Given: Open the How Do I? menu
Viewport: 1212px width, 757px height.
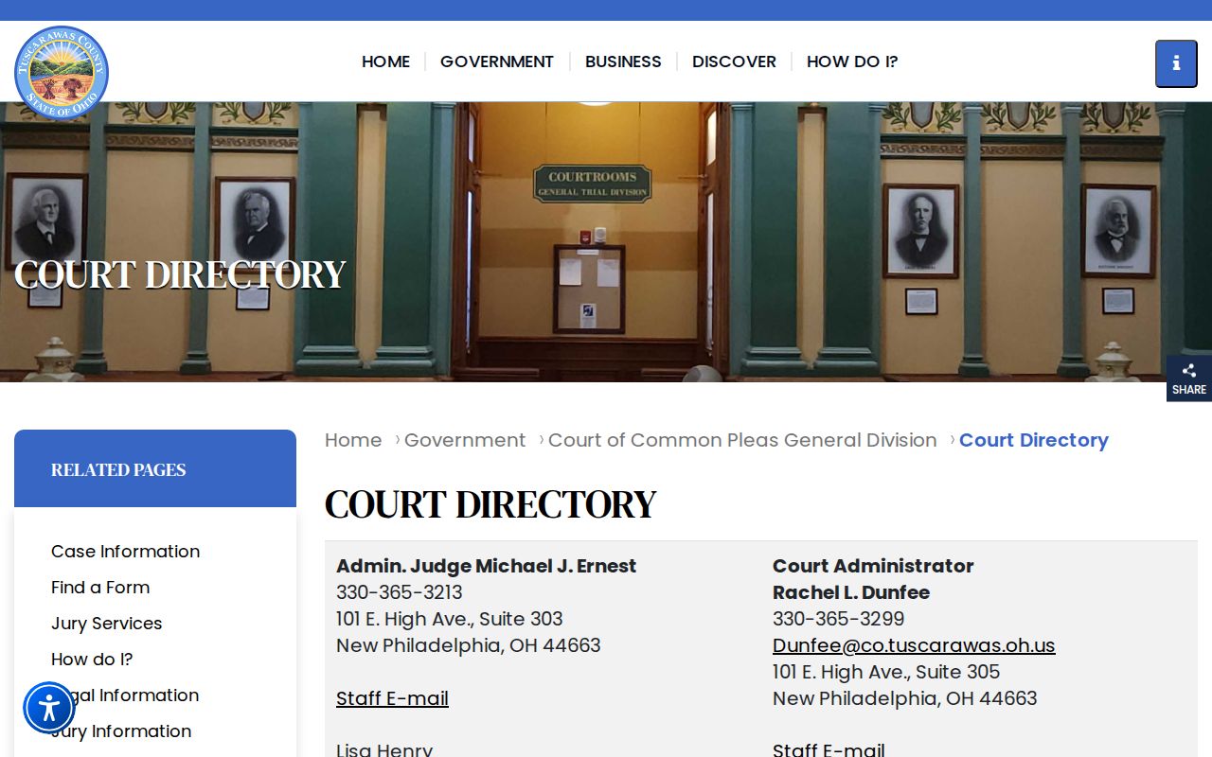Looking at the screenshot, I should coord(852,62).
